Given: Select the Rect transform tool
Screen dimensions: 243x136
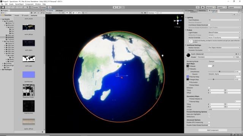Looking at the screenshot, I should [x=19, y=7].
